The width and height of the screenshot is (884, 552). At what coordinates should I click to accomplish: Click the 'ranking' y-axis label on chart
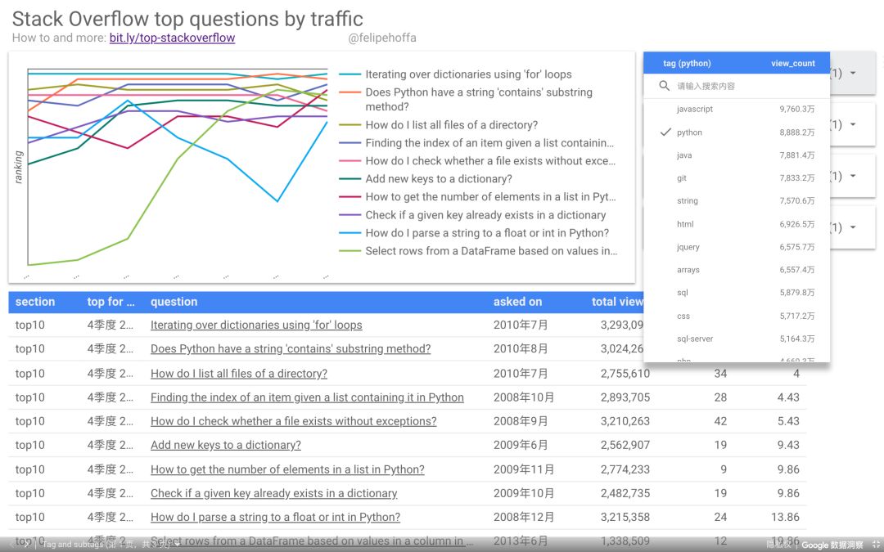19,167
